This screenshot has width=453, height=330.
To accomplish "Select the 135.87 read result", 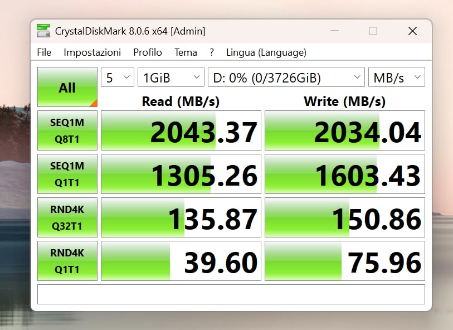I will (x=181, y=217).
